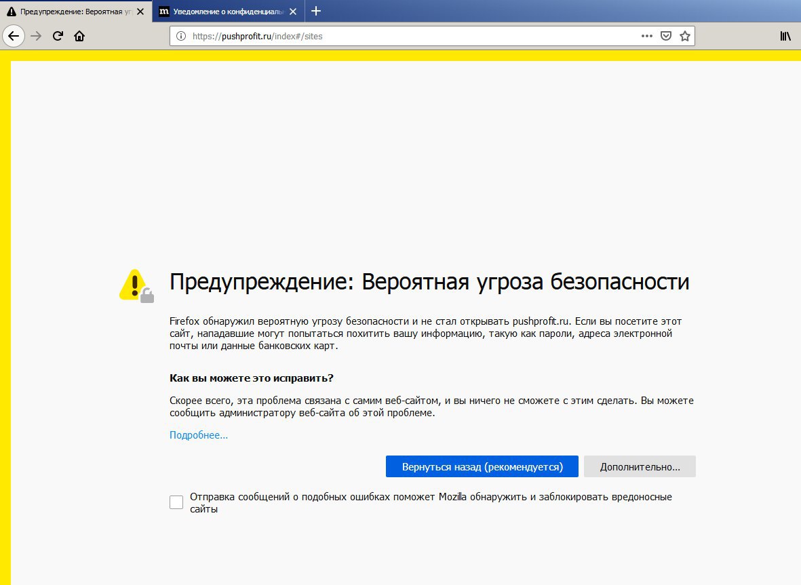Switch to the Предупреждение: Вероятная угроза tab
Image resolution: width=801 pixels, height=585 pixels.
pyautogui.click(x=76, y=12)
